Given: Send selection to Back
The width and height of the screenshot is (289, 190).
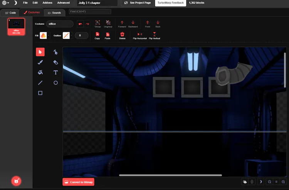Looking at the screenshot, I should click(158, 24).
